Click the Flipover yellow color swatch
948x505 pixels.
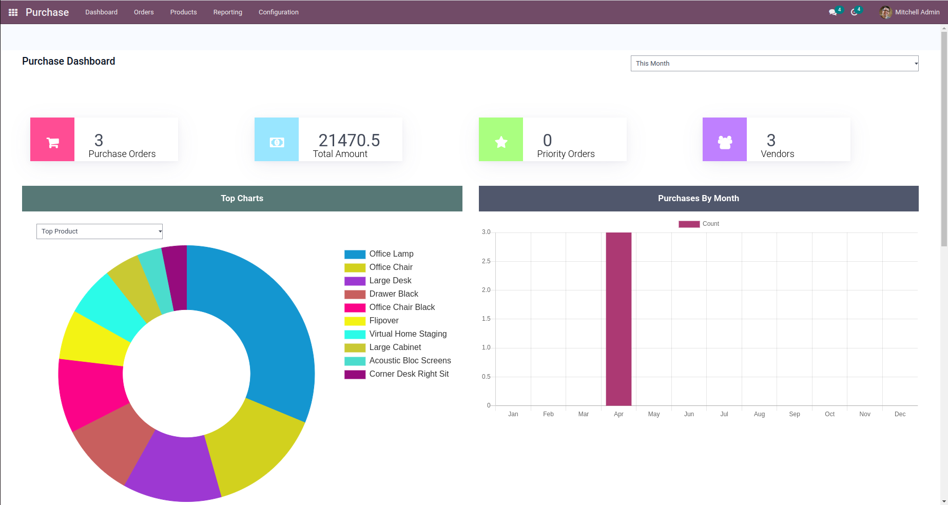click(x=355, y=321)
